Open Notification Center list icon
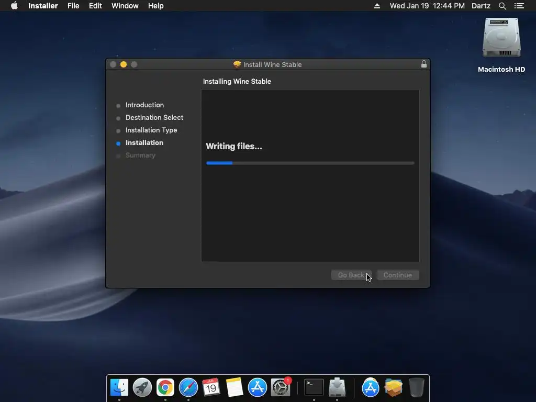 click(519, 6)
